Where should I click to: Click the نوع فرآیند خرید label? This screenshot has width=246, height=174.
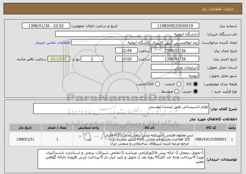[x=224, y=91]
